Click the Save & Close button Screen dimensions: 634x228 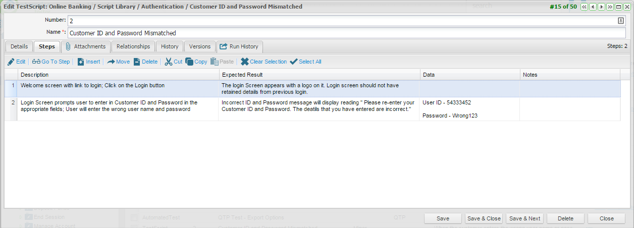click(484, 218)
